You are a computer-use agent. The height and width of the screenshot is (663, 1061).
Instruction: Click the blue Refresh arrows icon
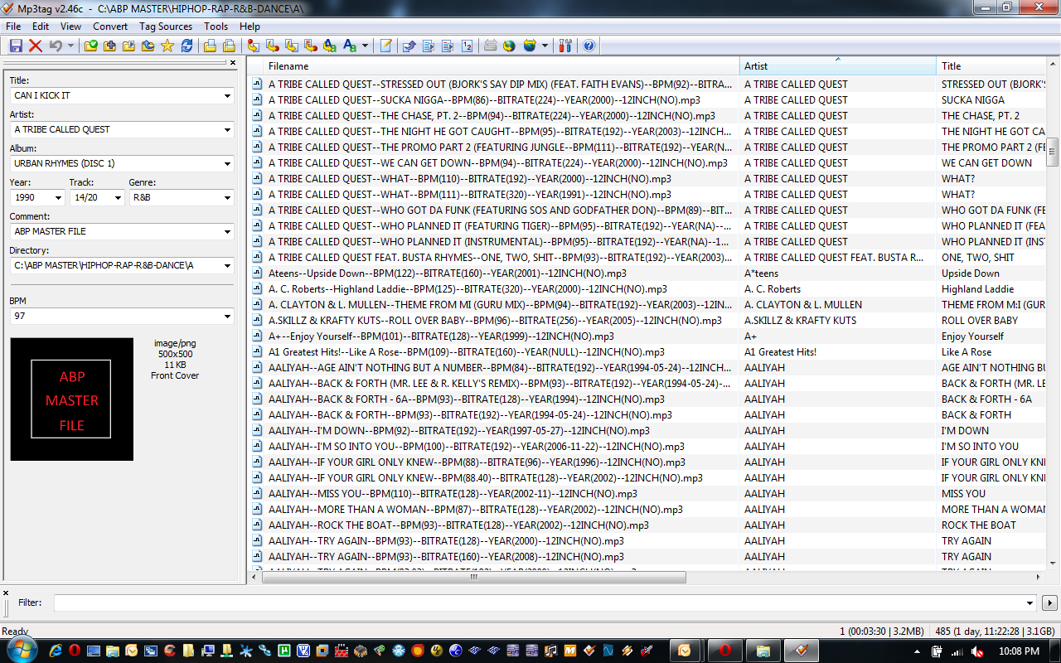(187, 46)
